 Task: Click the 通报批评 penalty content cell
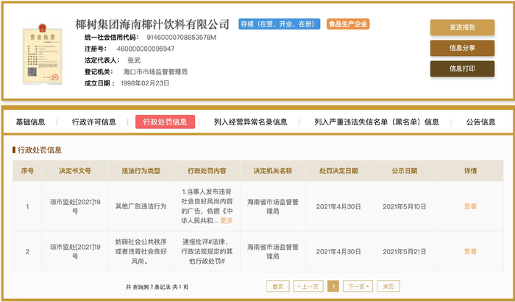click(x=207, y=251)
